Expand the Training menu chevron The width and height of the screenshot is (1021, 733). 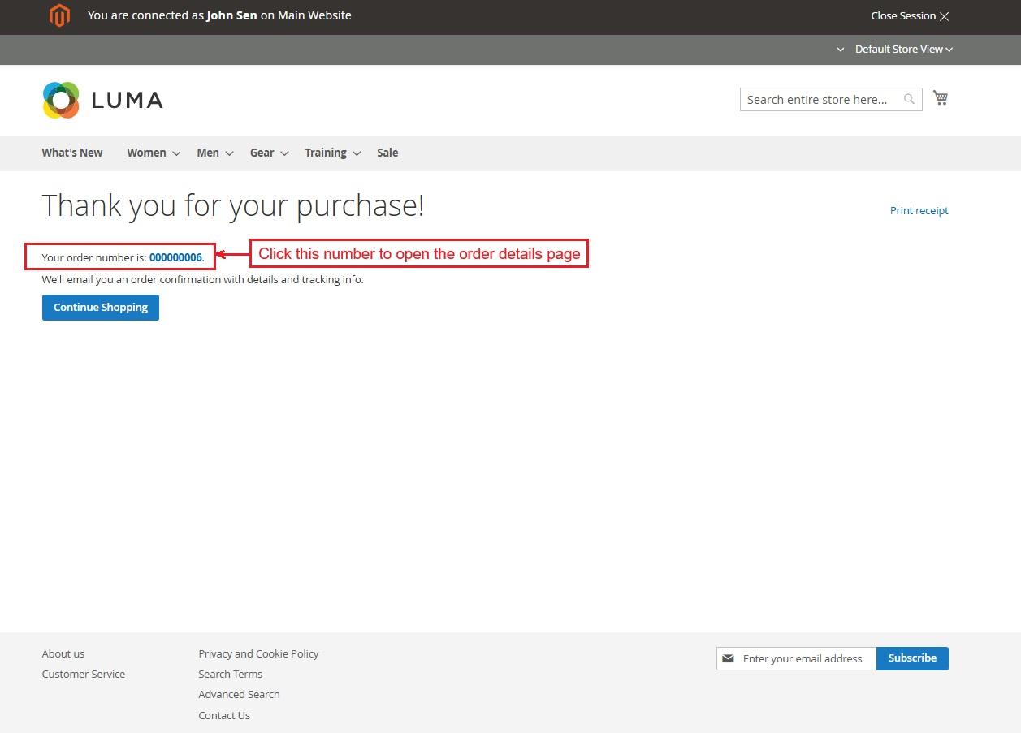click(x=357, y=153)
